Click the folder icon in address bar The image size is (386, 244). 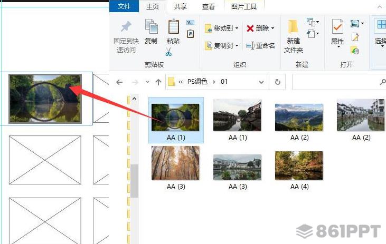171,82
